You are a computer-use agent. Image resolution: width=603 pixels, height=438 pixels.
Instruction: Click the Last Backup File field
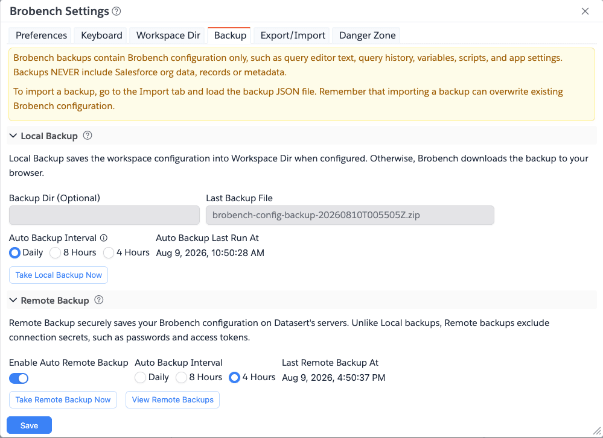pos(350,215)
